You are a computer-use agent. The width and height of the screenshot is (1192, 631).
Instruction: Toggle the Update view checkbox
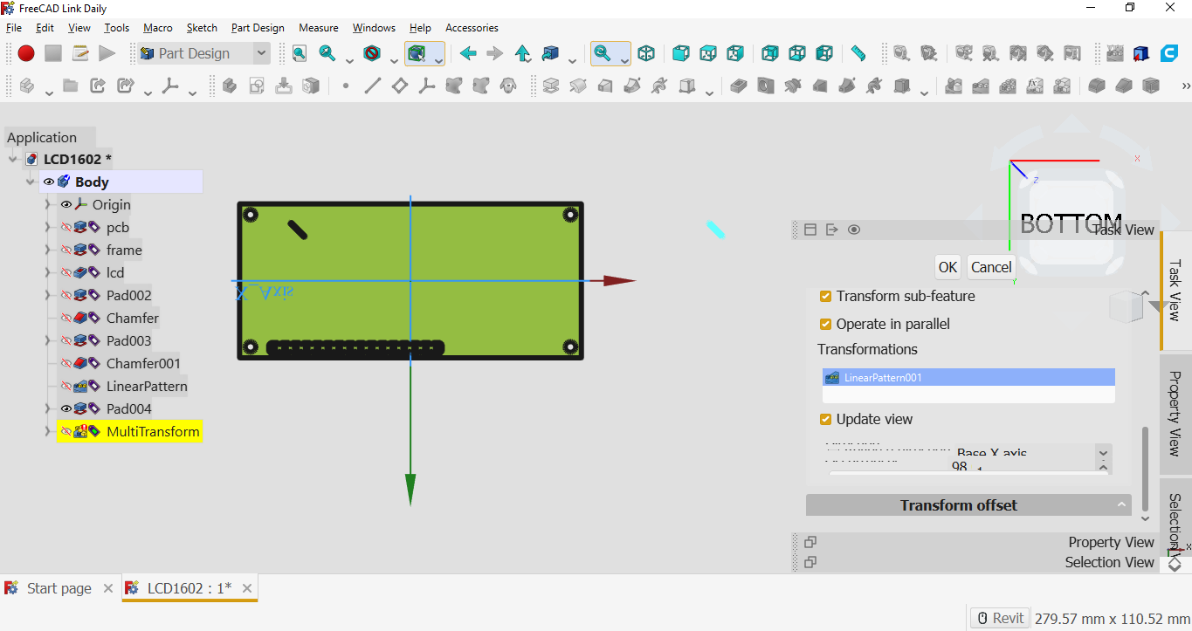point(825,419)
